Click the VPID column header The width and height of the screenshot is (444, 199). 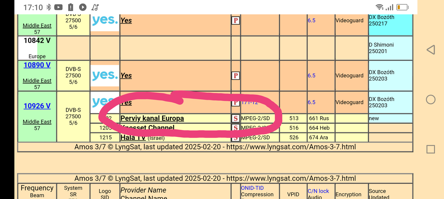[x=293, y=194]
